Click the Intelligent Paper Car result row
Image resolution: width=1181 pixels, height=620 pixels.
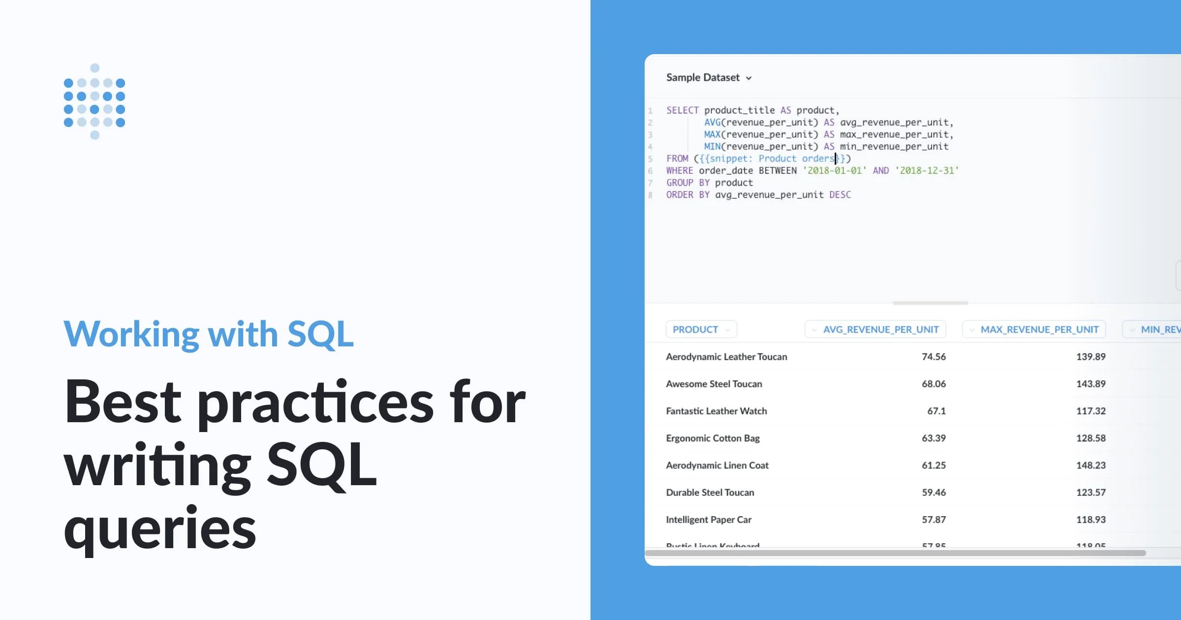pyautogui.click(x=709, y=520)
